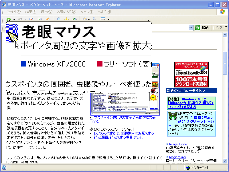
Task: Go to the Home page icon
Action: tap(48, 19)
